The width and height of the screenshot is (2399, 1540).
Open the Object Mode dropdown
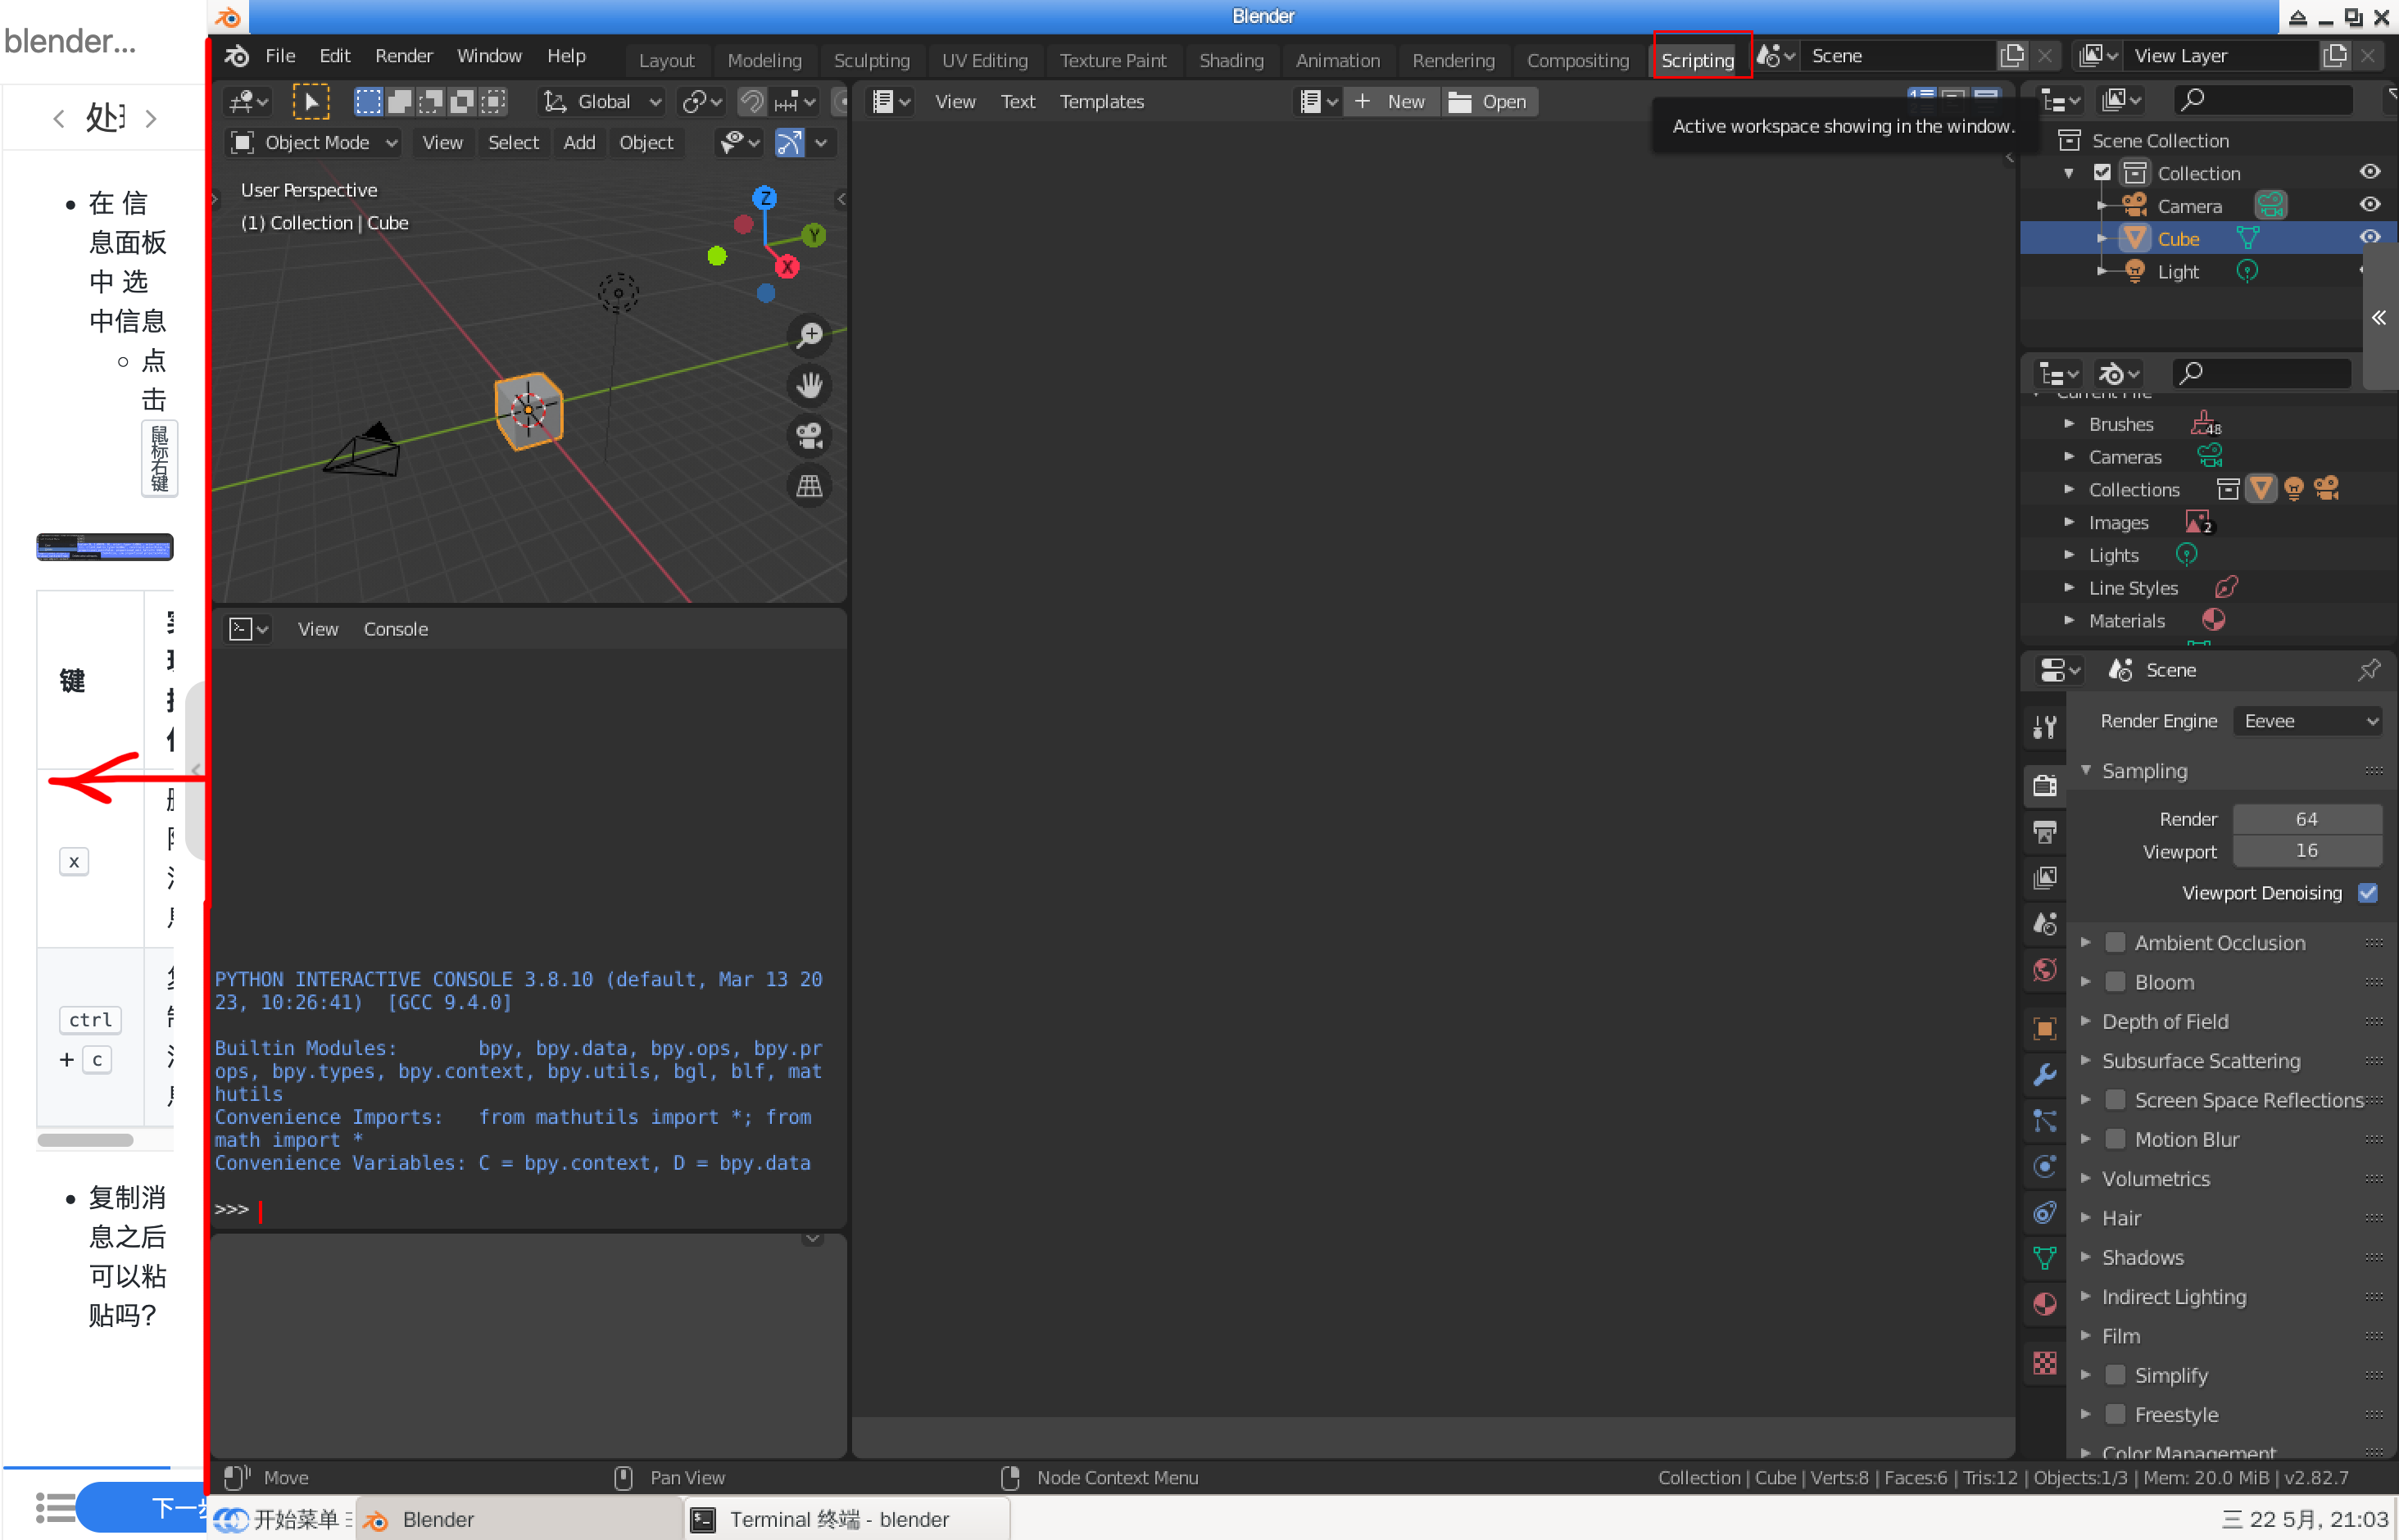click(x=315, y=143)
